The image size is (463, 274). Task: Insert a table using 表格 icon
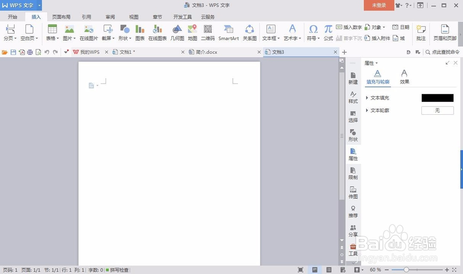52,30
